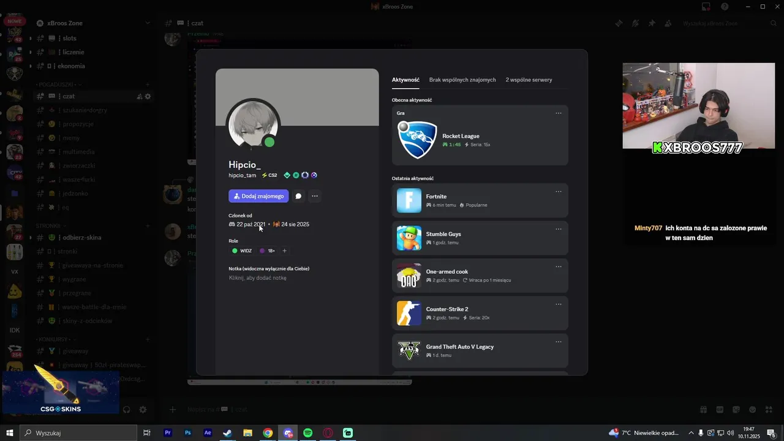The height and width of the screenshot is (441, 784).
Task: Switch to Brak wspólnych znajomych tab
Action: click(x=462, y=80)
